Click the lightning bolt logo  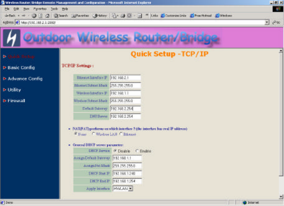point(12,38)
